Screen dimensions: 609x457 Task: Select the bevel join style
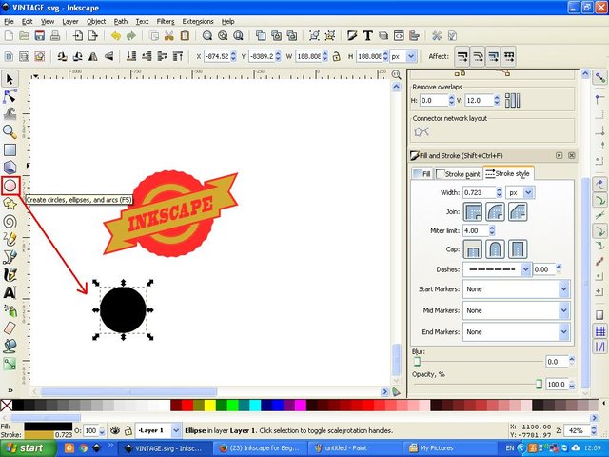tap(518, 211)
